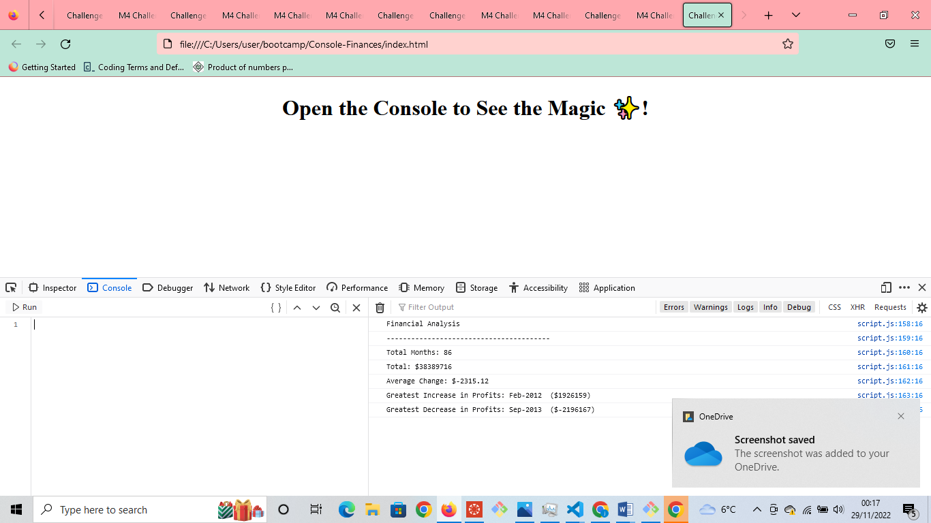Open the Application panel
931x523 pixels.
click(x=607, y=287)
